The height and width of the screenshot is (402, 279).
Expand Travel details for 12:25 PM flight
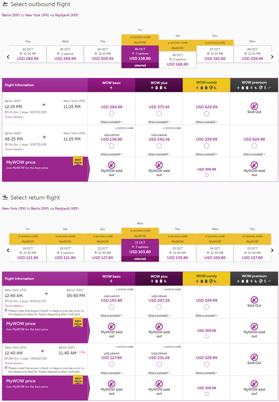tap(14, 117)
